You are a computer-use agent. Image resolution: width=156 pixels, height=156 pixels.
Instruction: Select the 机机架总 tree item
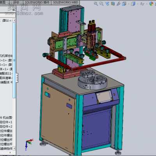(6, 56)
